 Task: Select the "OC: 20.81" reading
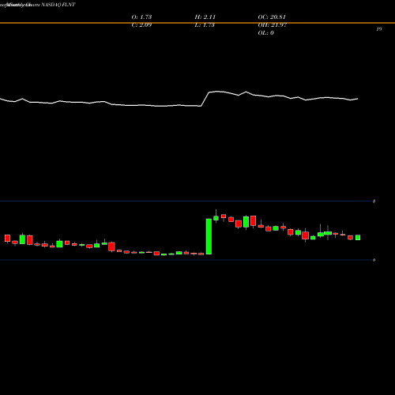coord(272,17)
